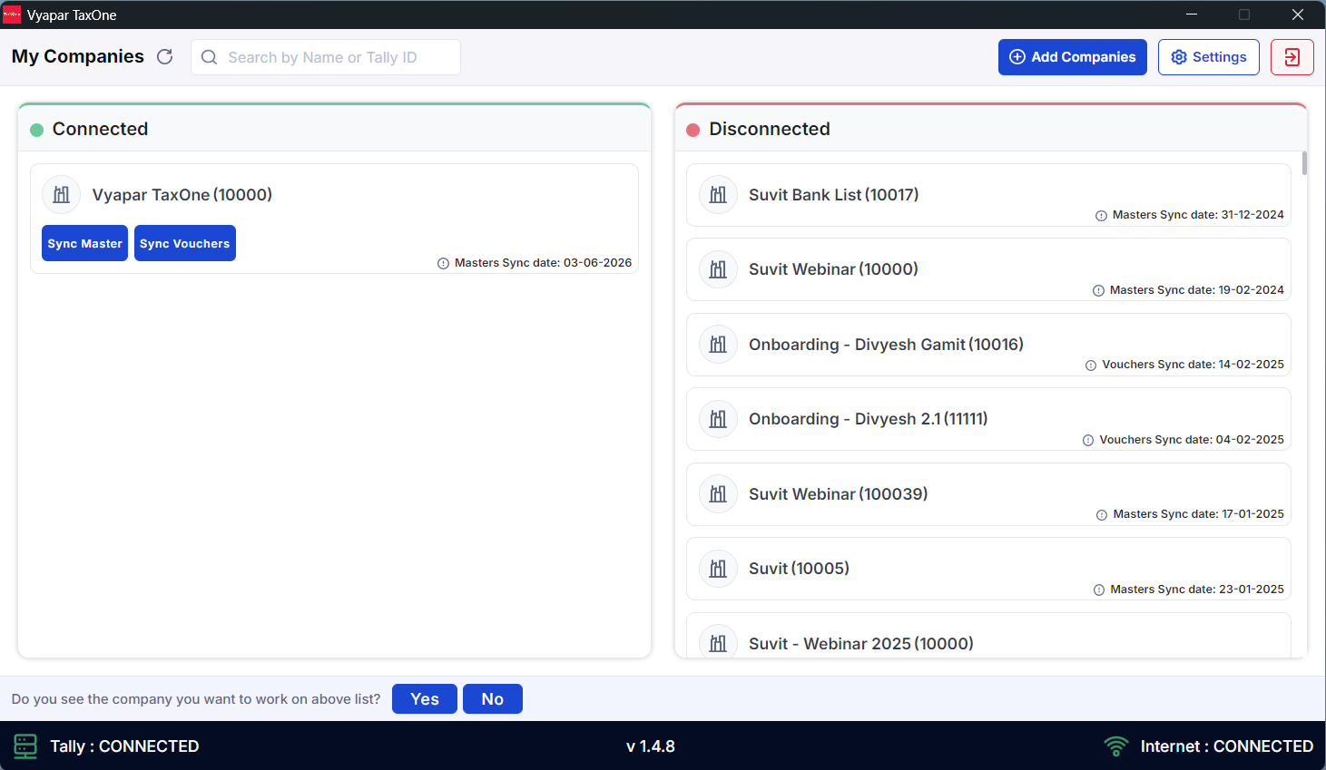Select Onboarding - Divyesh Gamit (10016) name
Image resolution: width=1326 pixels, height=770 pixels.
tap(886, 345)
